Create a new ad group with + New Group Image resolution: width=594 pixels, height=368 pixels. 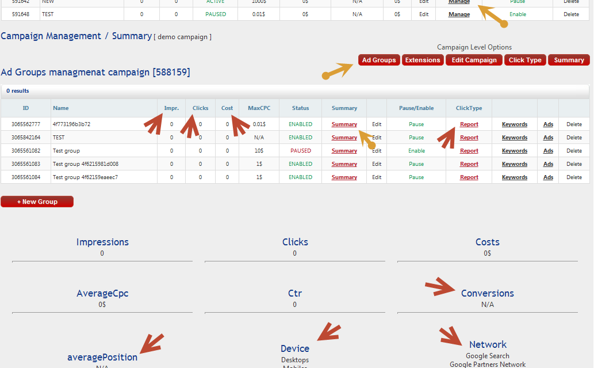pos(37,202)
